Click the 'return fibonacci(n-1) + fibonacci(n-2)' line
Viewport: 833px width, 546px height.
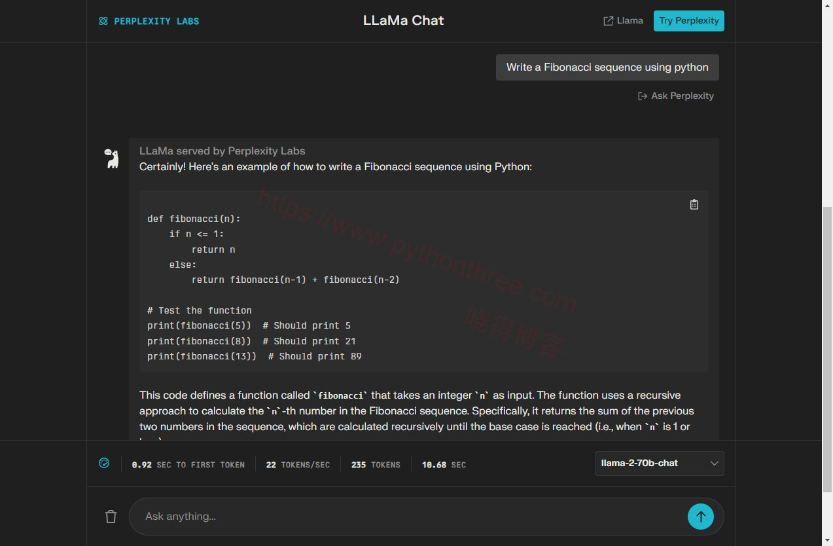[x=296, y=280]
